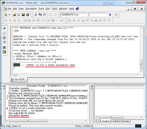
Task: Click the tab scroll left arrow near Analysis
Action: point(95,121)
